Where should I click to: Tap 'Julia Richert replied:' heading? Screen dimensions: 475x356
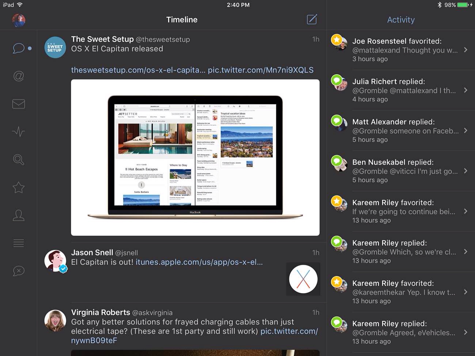388,81
